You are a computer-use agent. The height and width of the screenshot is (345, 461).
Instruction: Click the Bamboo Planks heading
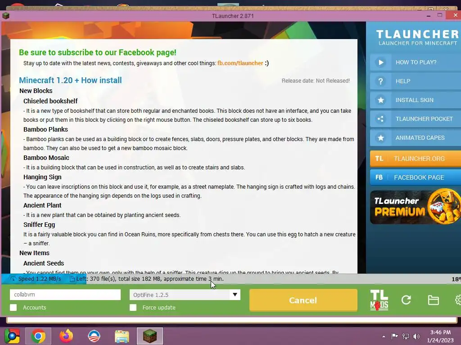coord(45,129)
